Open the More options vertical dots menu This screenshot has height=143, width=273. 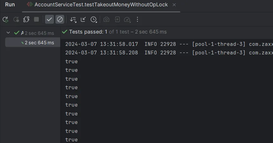137,20
